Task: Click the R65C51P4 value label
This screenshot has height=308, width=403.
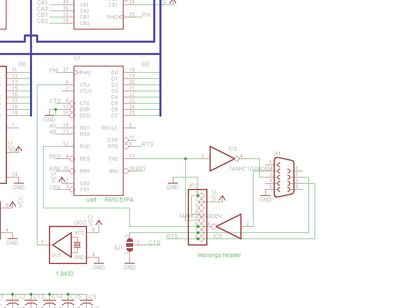Action: (x=119, y=200)
